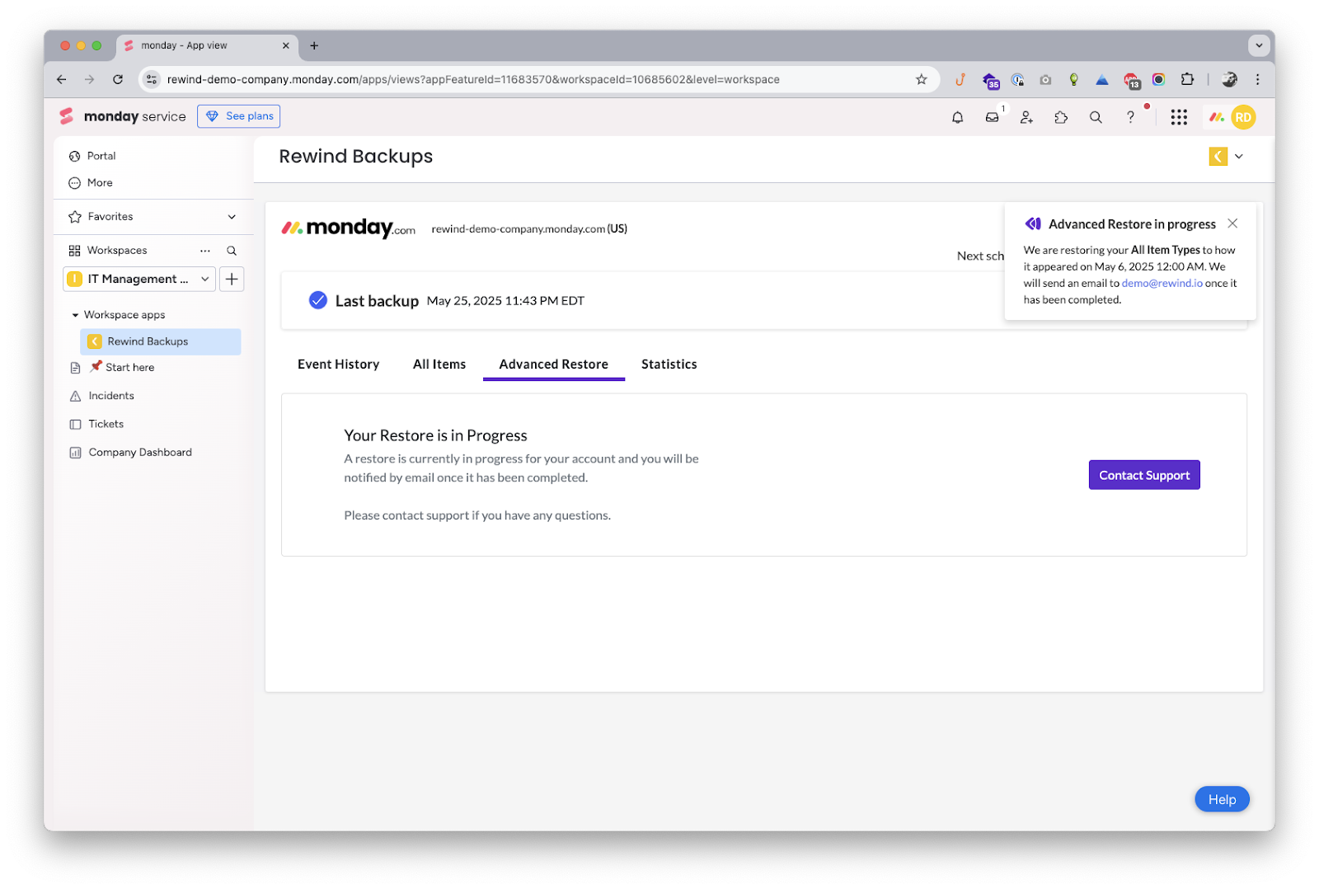Image resolution: width=1319 pixels, height=889 pixels.
Task: Open the inbox tray icon
Action: click(992, 117)
